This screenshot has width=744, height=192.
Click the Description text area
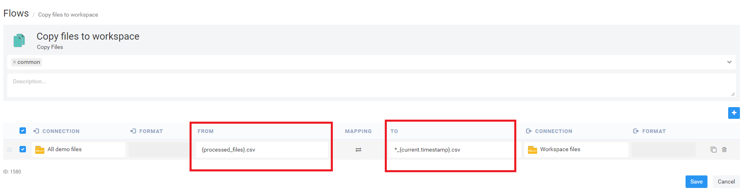(x=371, y=85)
